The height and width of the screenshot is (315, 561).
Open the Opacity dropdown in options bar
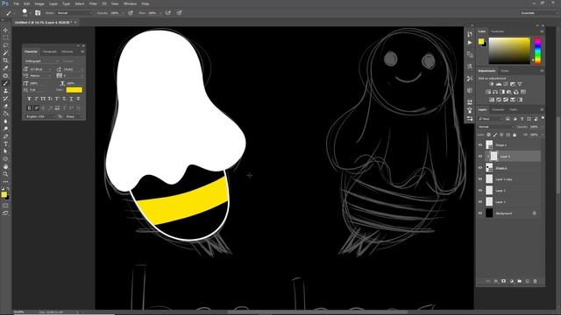click(x=123, y=13)
